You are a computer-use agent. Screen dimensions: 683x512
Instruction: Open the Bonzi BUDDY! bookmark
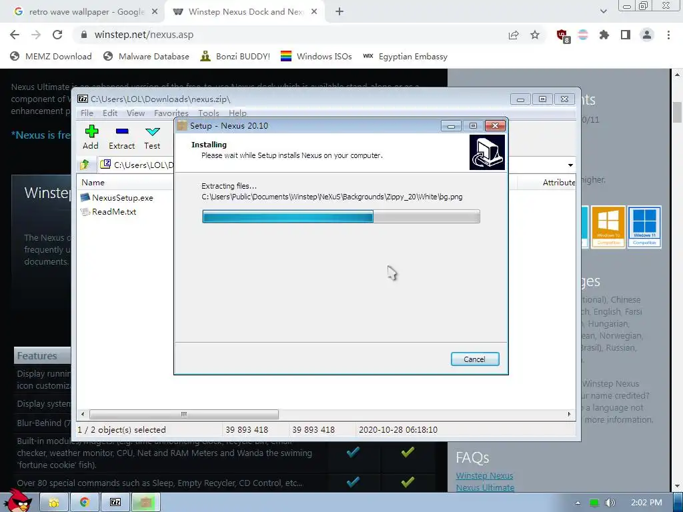coord(235,57)
